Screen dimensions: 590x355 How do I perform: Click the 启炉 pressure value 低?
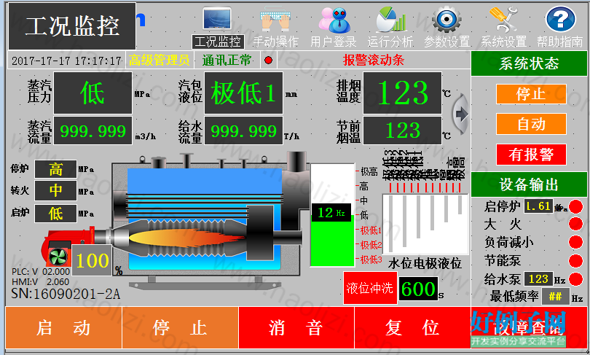[x=55, y=214]
